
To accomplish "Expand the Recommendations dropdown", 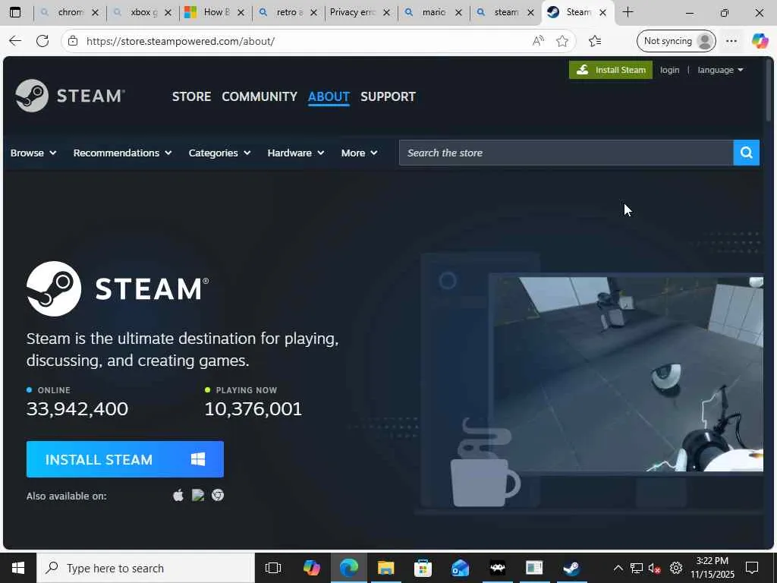I will coord(122,153).
